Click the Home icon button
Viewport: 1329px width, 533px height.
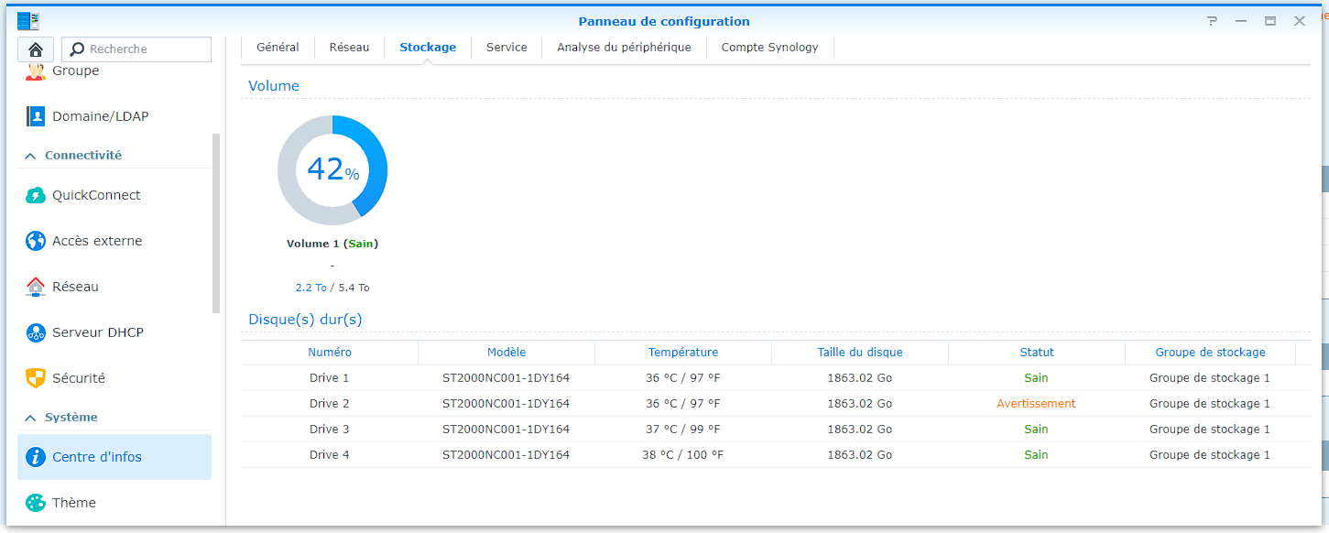click(36, 49)
